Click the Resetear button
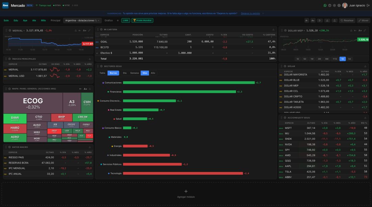 click(x=347, y=21)
